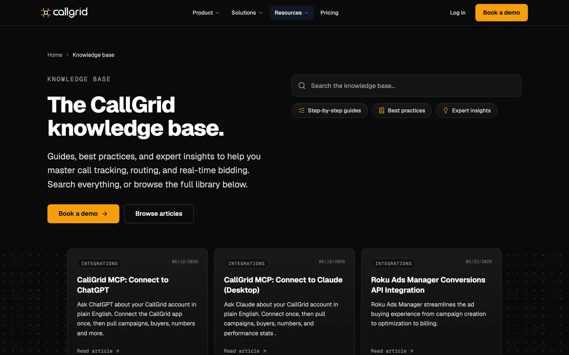Image resolution: width=569 pixels, height=355 pixels.
Task: Click the CallGrid logo icon
Action: tap(46, 13)
